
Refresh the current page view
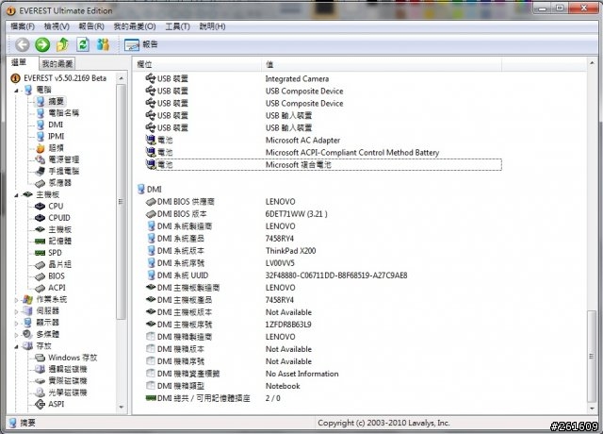(83, 44)
